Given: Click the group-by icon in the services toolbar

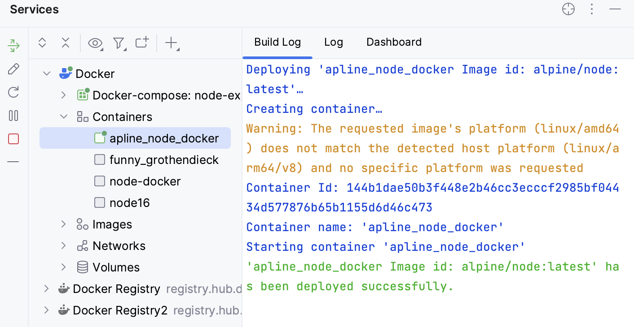Looking at the screenshot, I should pyautogui.click(x=142, y=43).
